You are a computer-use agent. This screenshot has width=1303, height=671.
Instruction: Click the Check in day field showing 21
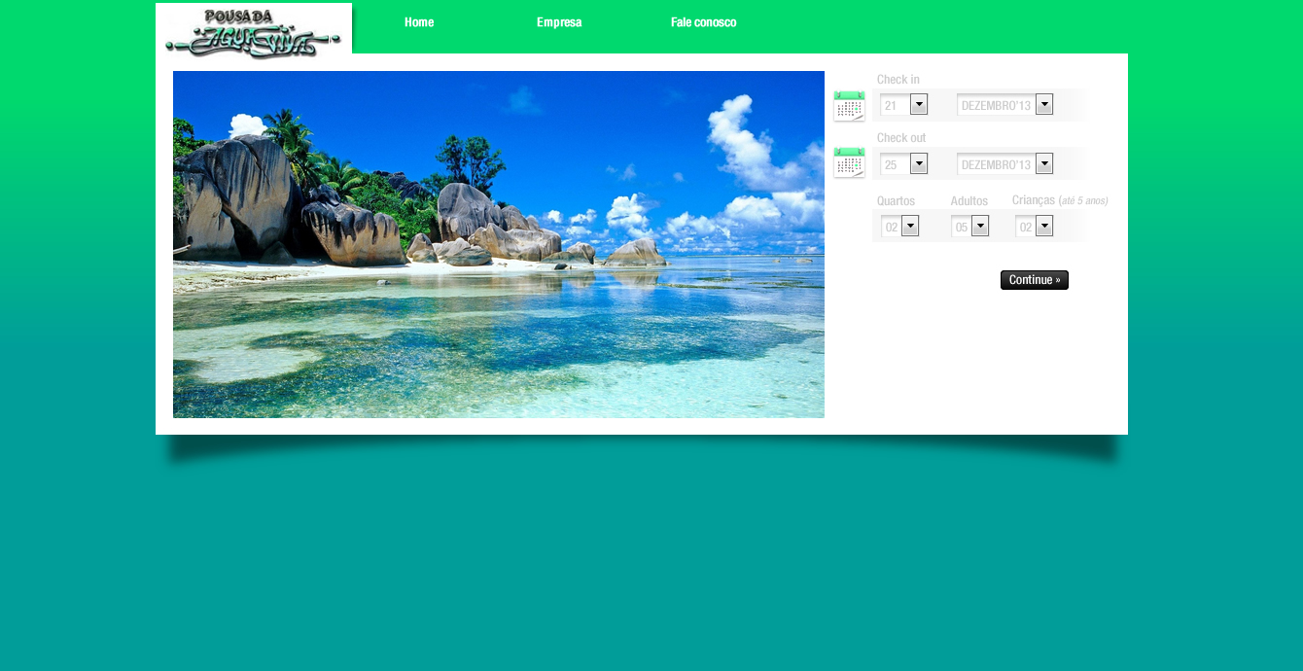pos(894,105)
